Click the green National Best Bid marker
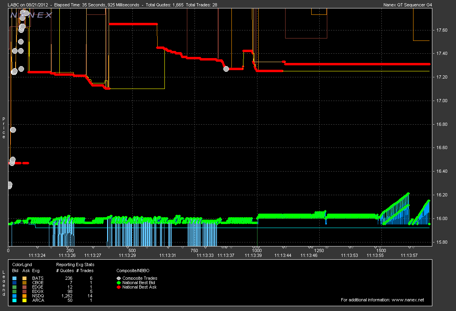The image size is (456, 311). pos(119,283)
